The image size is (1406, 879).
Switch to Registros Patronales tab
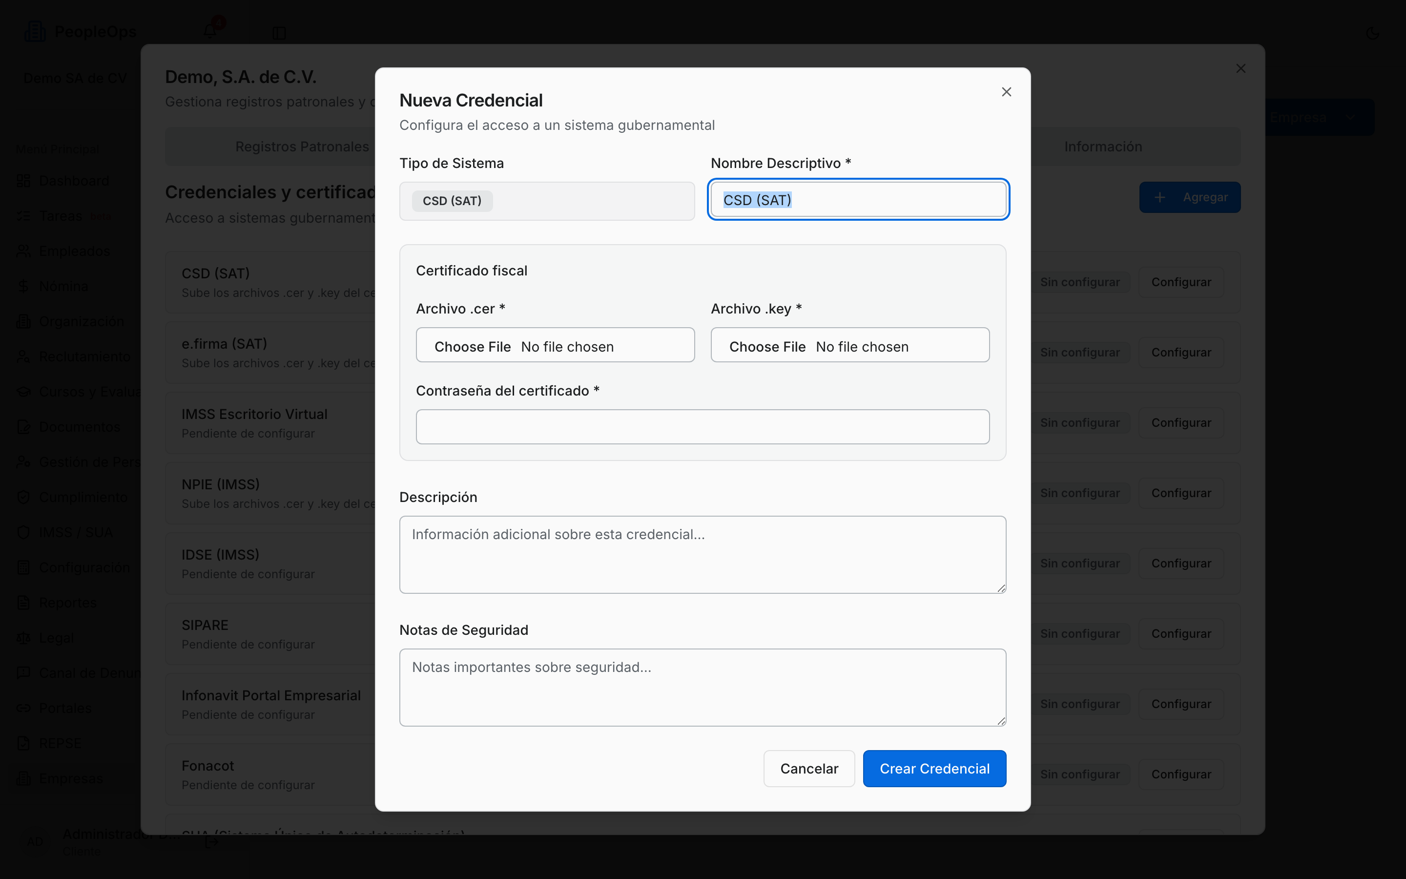302,146
